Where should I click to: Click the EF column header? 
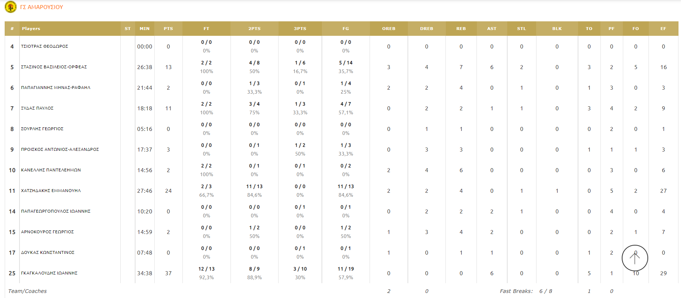663,29
